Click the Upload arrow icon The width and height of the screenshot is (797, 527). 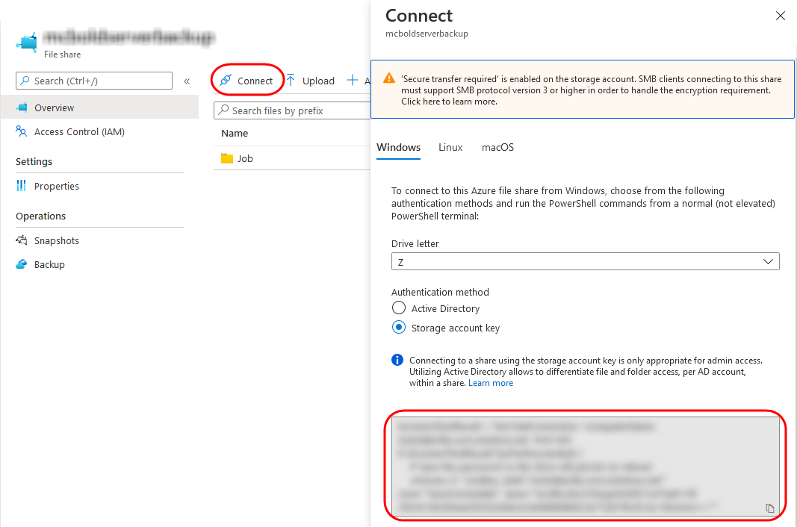tap(291, 81)
